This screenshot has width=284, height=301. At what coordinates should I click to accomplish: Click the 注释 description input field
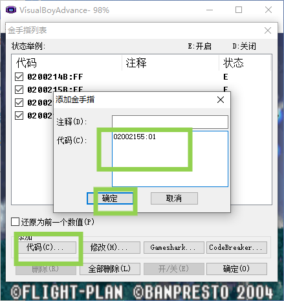click(170, 122)
